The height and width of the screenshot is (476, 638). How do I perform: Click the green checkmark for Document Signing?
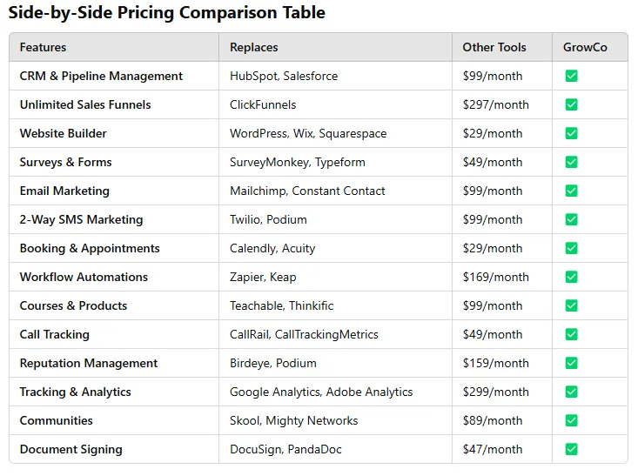(571, 449)
